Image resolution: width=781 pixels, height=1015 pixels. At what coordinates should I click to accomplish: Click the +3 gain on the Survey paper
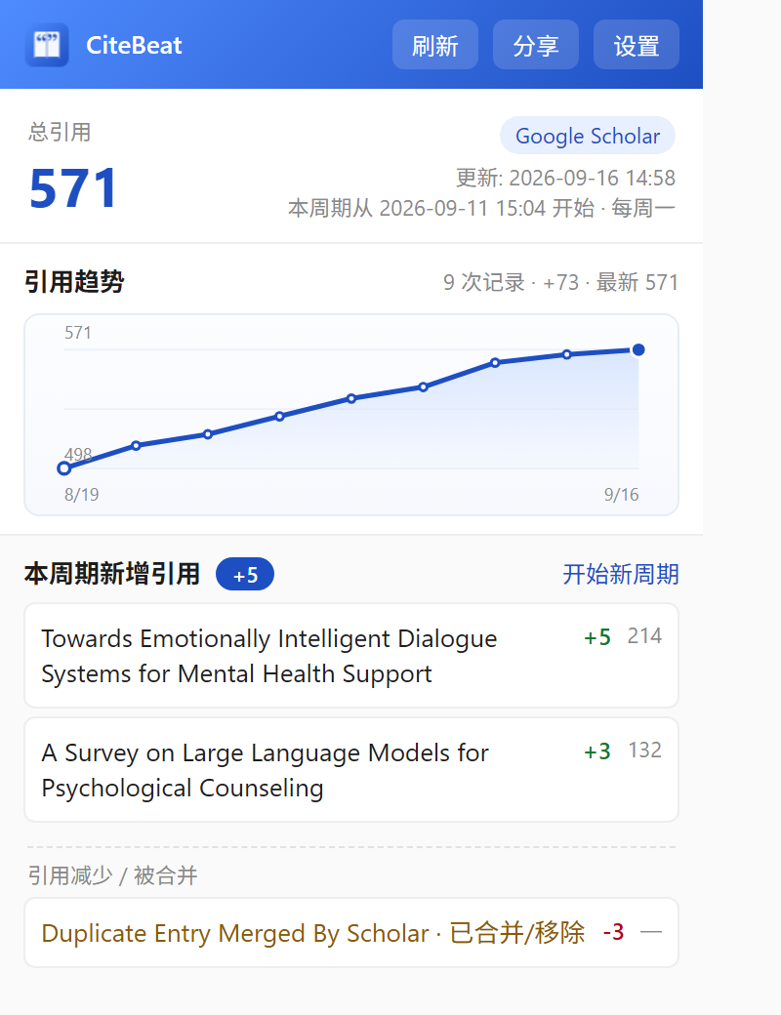(597, 751)
